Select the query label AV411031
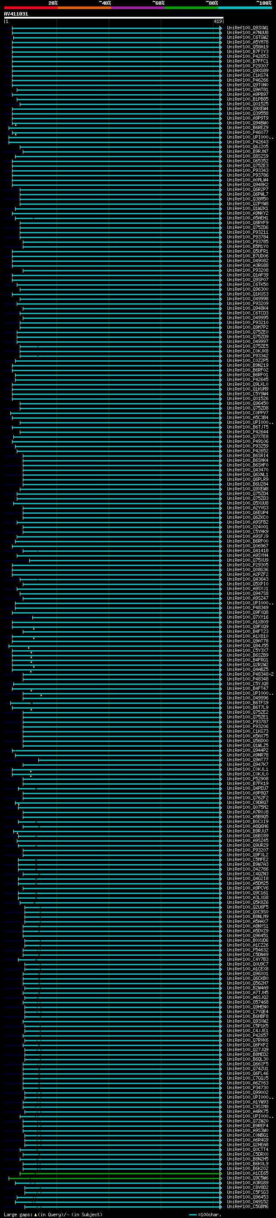This screenshot has width=276, height=1218. pyautogui.click(x=16, y=14)
